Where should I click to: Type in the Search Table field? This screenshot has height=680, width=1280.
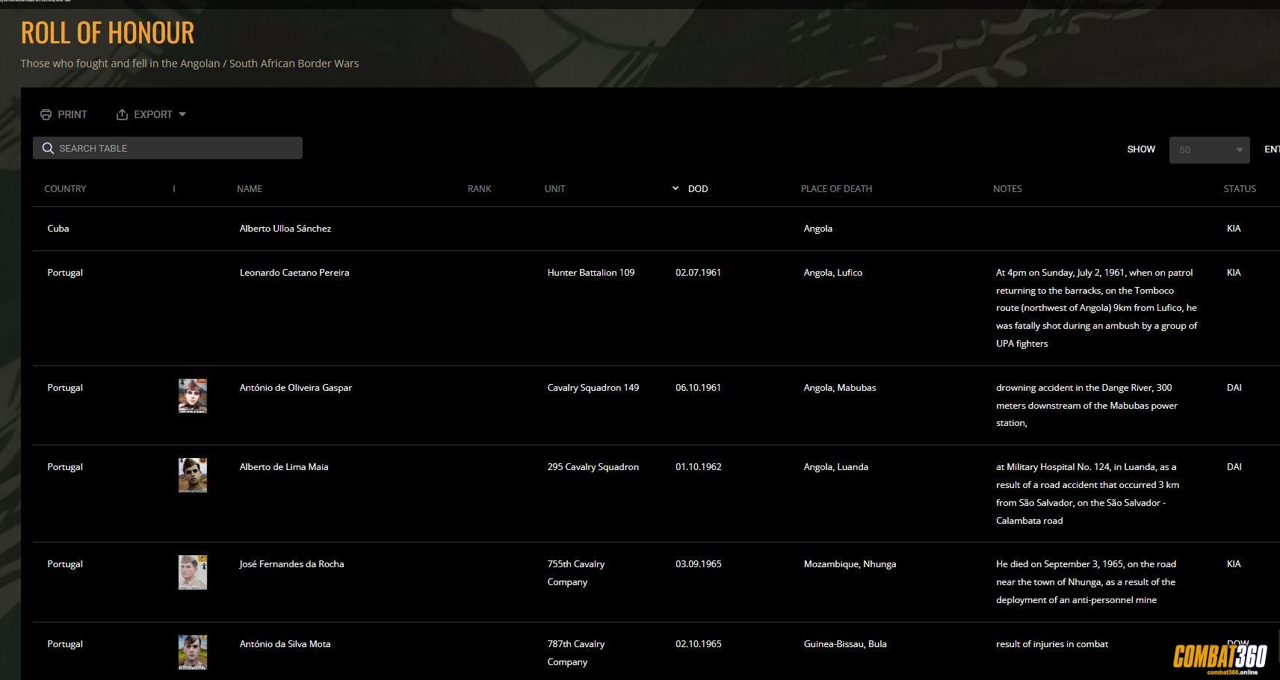click(176, 148)
